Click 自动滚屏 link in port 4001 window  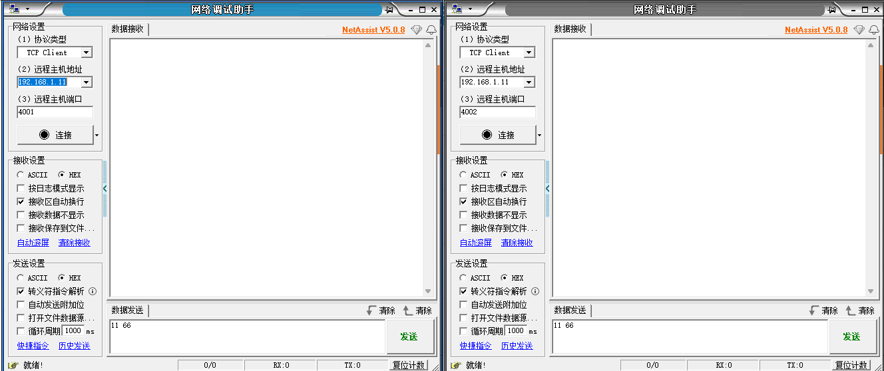(x=33, y=243)
